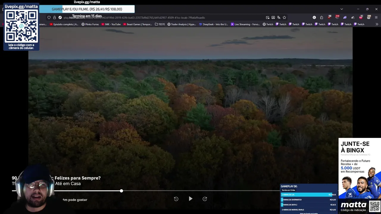Open Live Streaming - Fervo... bookmark
This screenshot has height=214, width=381.
pos(245,24)
